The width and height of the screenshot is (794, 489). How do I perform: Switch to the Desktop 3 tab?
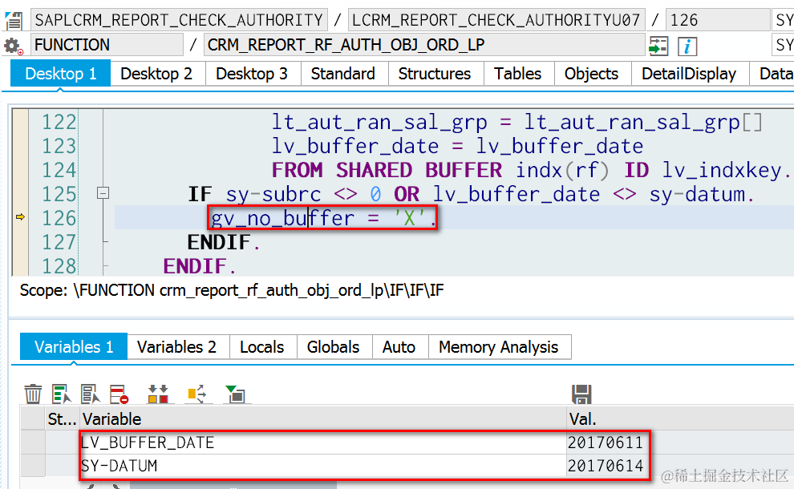[x=252, y=74]
